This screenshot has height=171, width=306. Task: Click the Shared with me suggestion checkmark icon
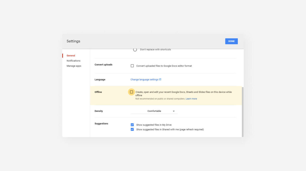pyautogui.click(x=132, y=129)
